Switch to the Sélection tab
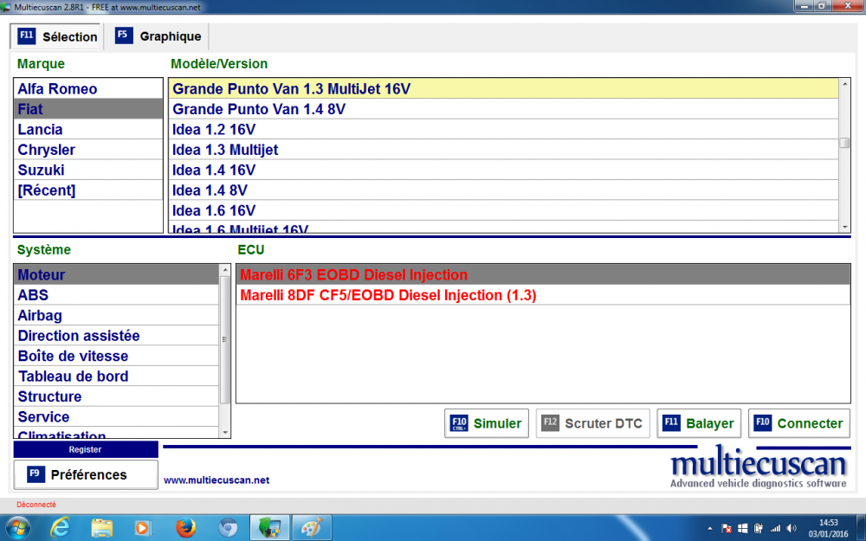866x541 pixels. tap(55, 36)
